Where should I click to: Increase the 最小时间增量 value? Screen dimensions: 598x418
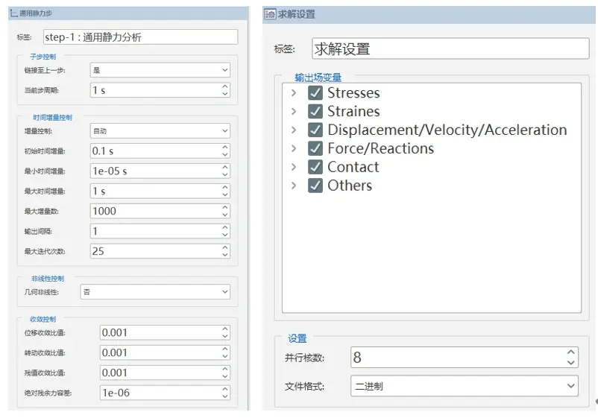click(225, 168)
